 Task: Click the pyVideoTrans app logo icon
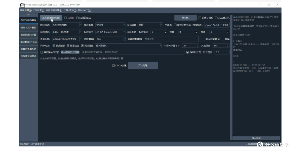click(22, 5)
